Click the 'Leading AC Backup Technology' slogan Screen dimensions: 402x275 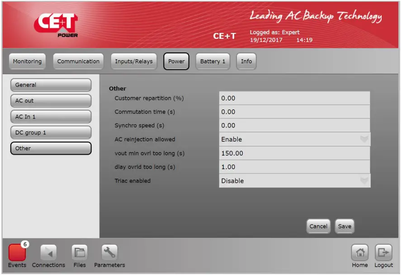pyautogui.click(x=316, y=16)
